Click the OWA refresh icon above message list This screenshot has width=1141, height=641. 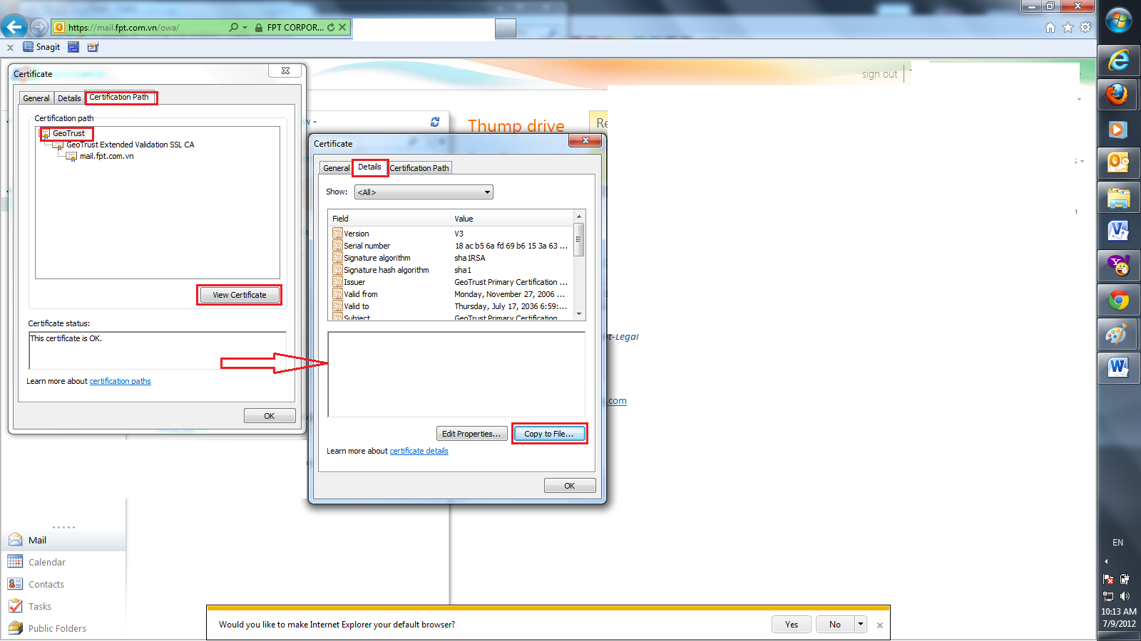pos(435,122)
